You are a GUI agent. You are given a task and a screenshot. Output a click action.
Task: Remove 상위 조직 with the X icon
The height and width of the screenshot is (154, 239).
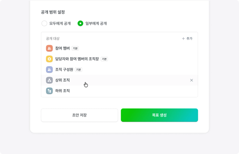192,80
